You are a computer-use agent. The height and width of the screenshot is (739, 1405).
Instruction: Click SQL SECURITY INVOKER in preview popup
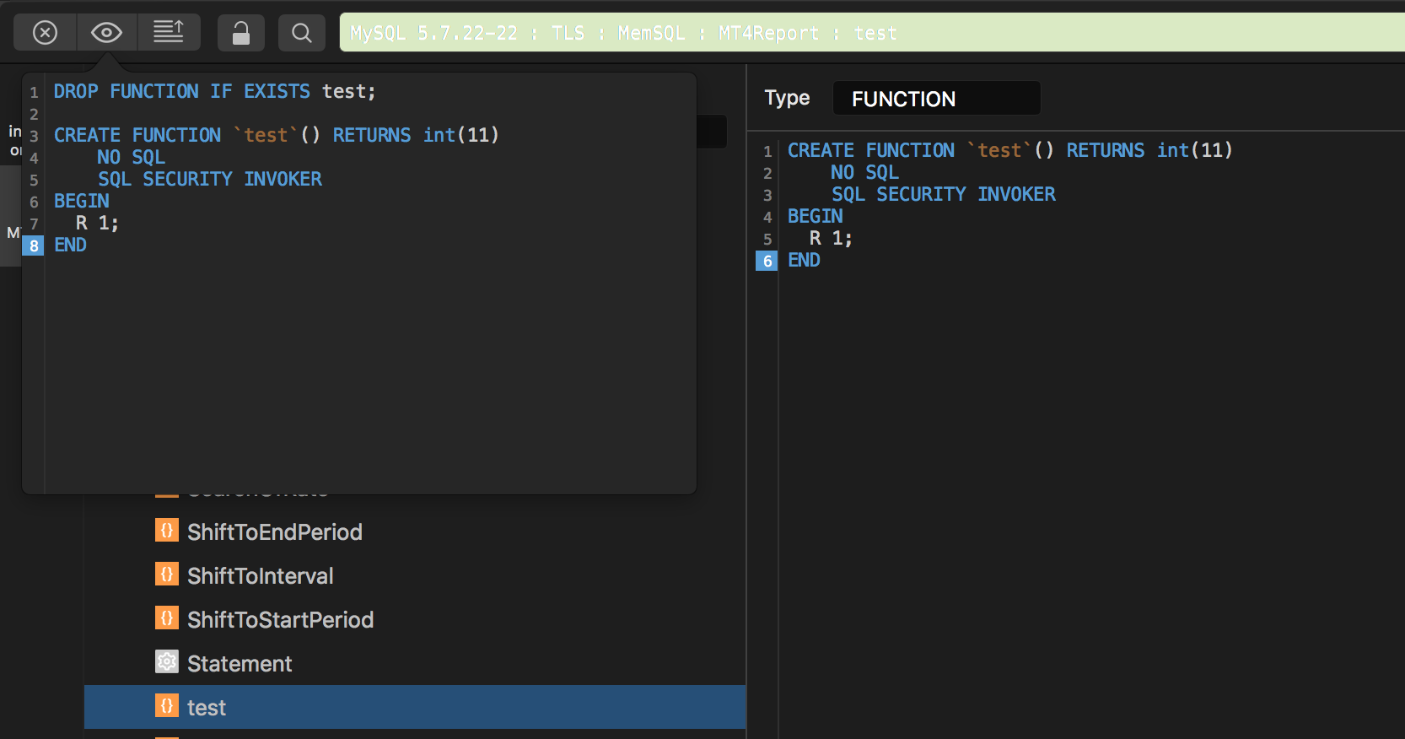point(210,179)
